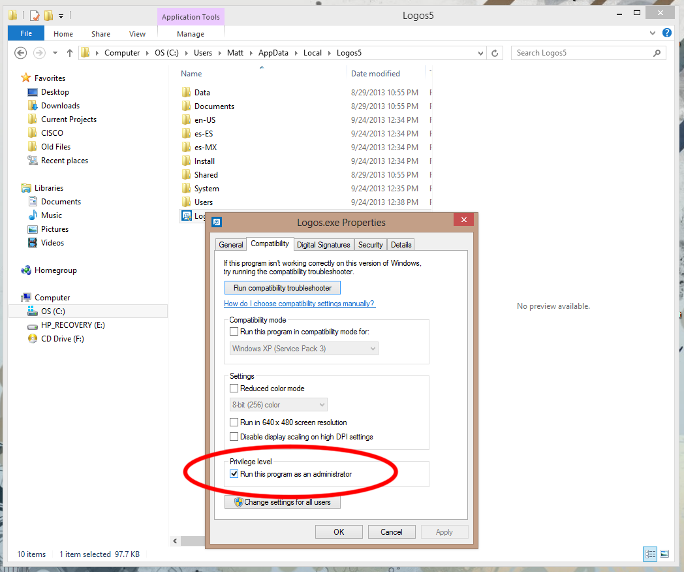
Task: Expand breadcrumb arrow after AppData
Action: (x=296, y=54)
